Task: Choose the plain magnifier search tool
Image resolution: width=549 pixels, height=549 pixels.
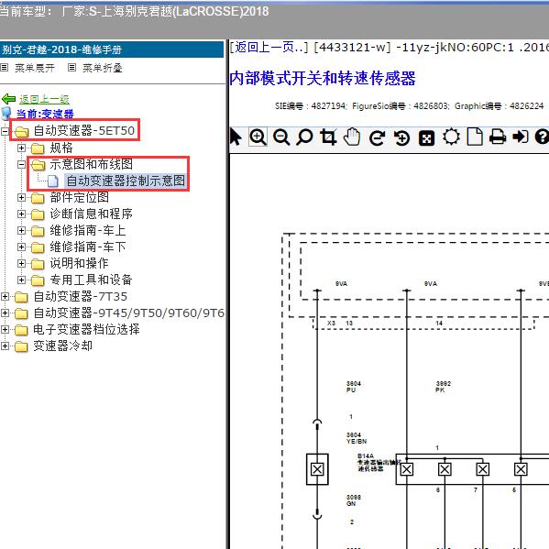Action: point(304,137)
